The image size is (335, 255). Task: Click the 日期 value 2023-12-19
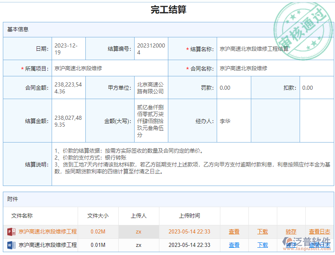tap(66, 48)
